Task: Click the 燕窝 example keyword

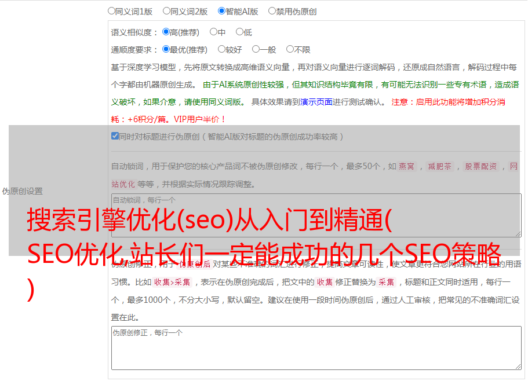Action: 406,166
